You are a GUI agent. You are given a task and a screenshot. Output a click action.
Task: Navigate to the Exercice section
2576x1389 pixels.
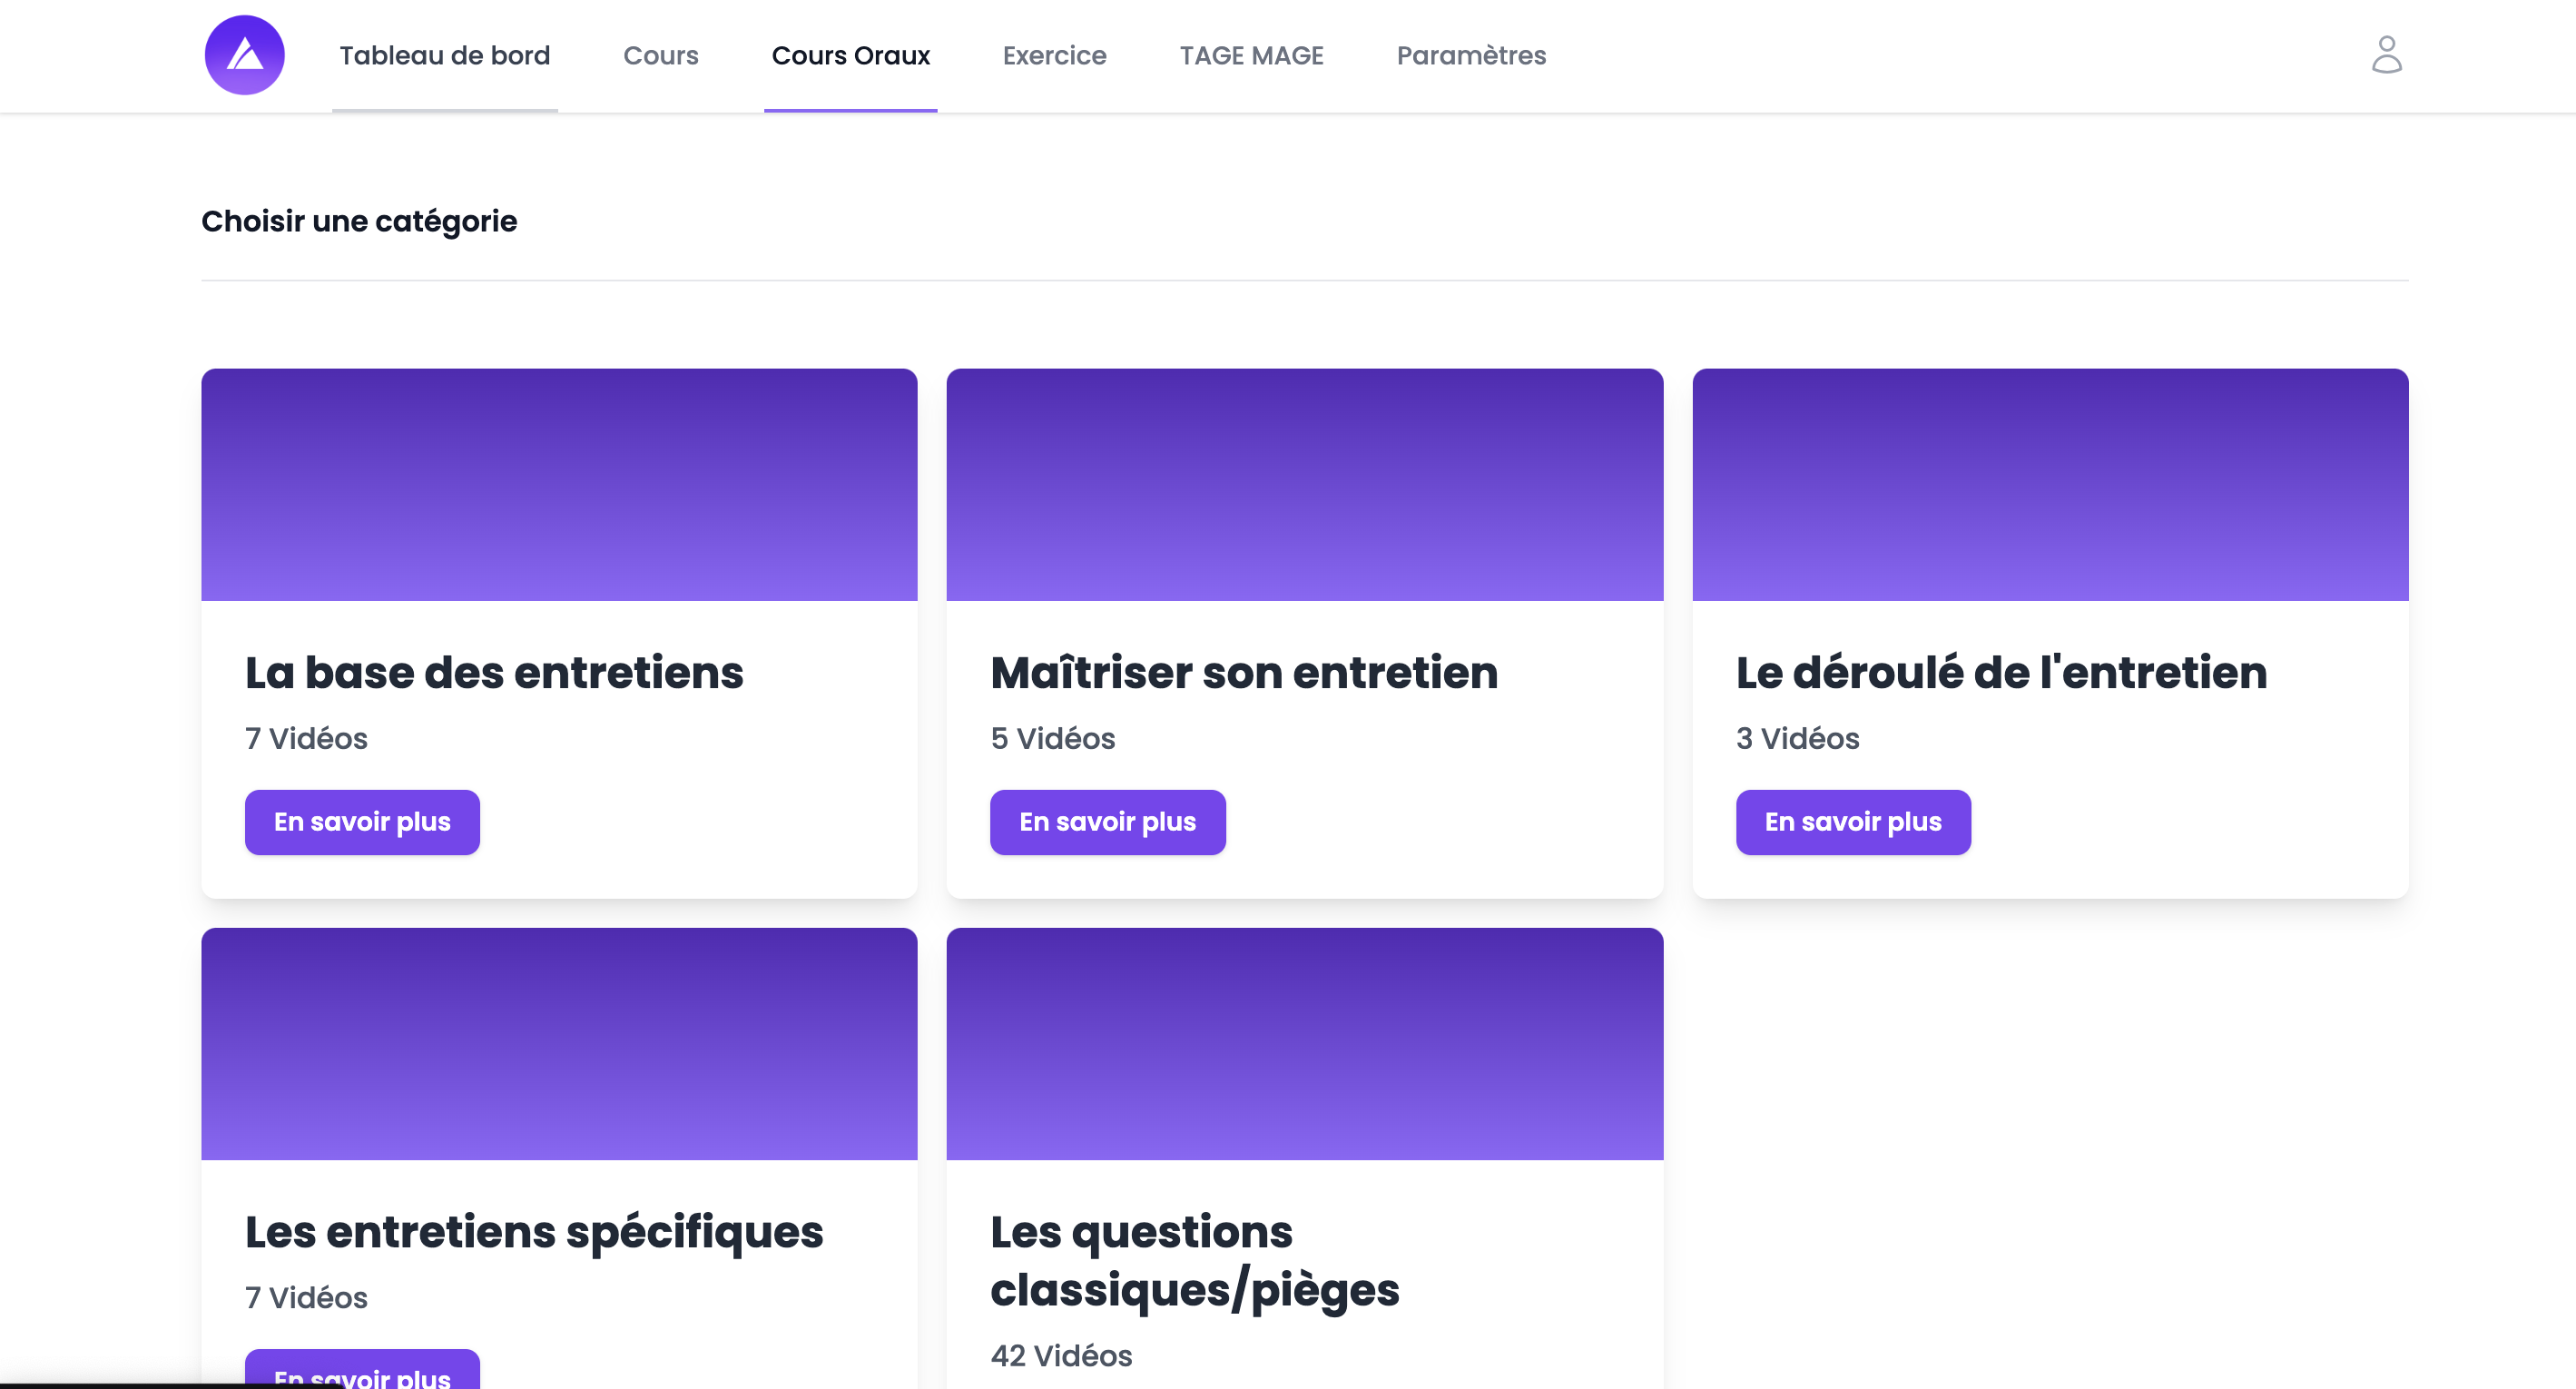tap(1055, 55)
